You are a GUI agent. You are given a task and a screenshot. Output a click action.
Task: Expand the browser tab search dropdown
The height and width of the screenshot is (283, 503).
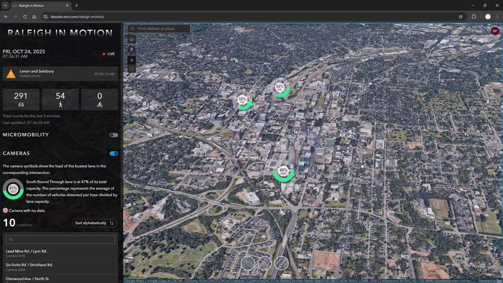6,6
